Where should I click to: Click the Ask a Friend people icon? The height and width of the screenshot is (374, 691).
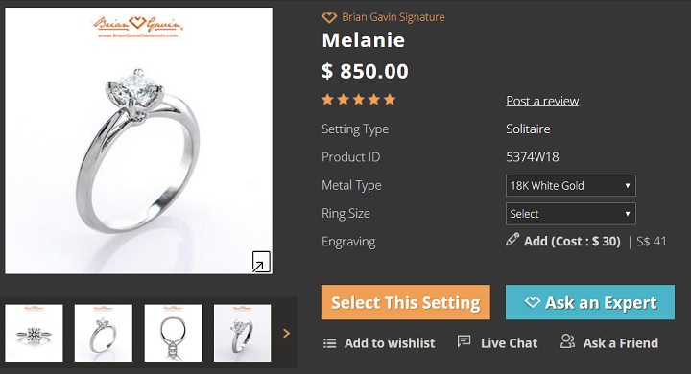tap(567, 341)
